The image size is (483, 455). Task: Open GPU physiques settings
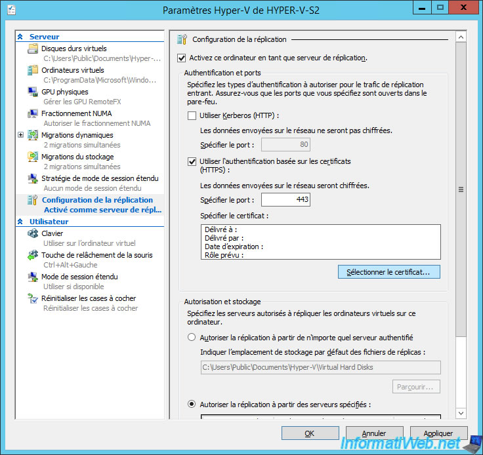tap(65, 92)
